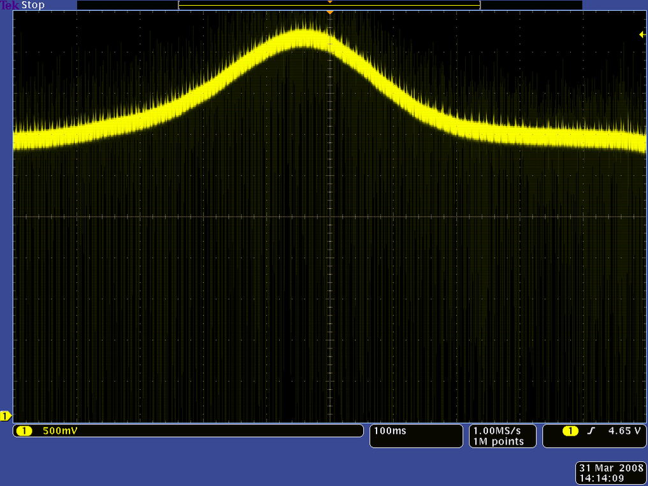
Task: Click the date and time display
Action: click(x=610, y=473)
